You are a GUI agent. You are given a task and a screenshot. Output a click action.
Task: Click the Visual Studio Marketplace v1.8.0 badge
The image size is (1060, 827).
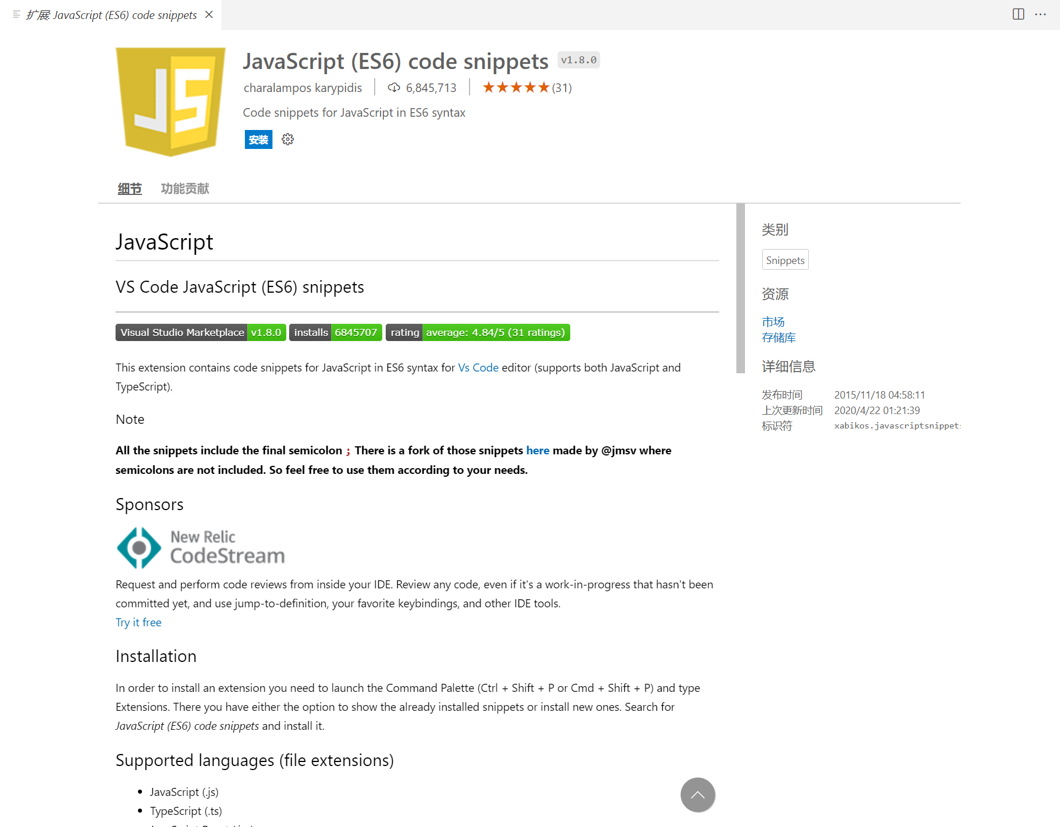(201, 332)
